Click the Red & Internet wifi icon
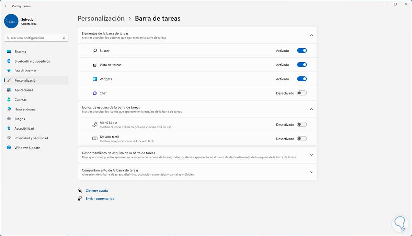The height and width of the screenshot is (236, 412). tap(9, 71)
